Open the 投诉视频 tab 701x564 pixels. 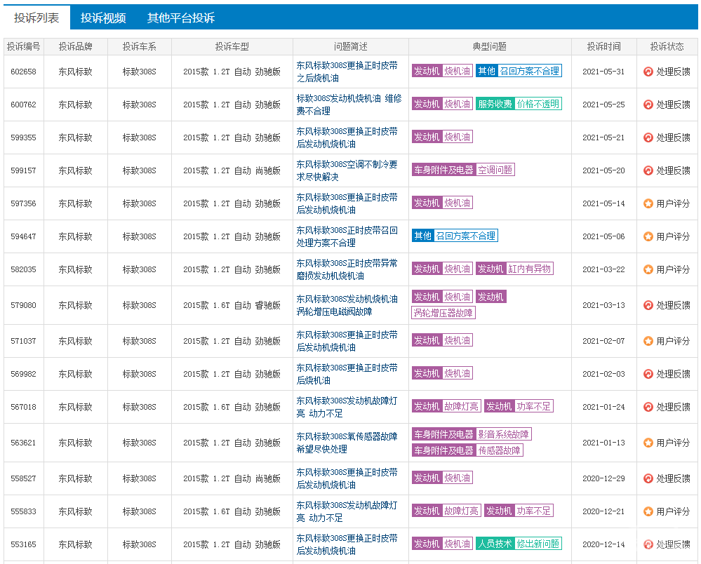tap(103, 18)
